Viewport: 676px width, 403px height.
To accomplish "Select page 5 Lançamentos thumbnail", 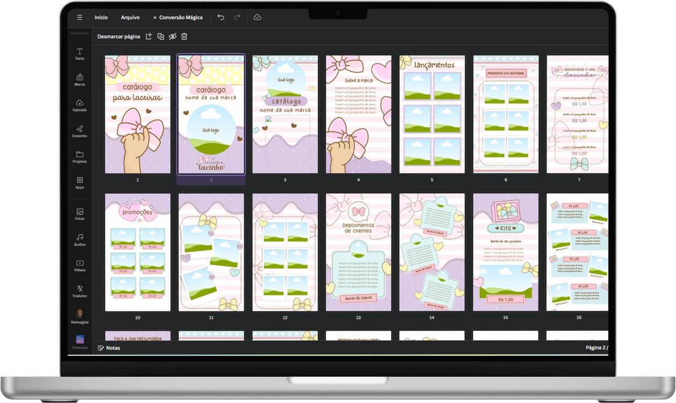I will click(432, 114).
